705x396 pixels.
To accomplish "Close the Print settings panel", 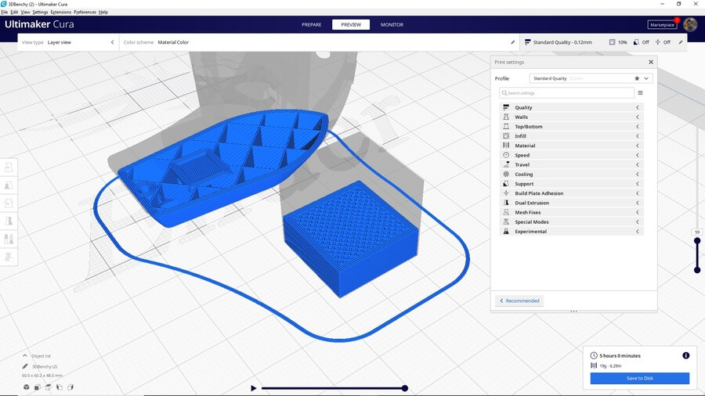I will pos(650,62).
